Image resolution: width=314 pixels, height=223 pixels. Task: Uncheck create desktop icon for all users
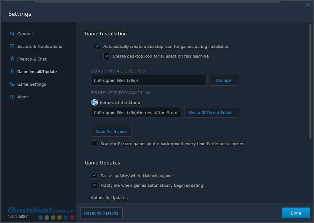coord(107,56)
